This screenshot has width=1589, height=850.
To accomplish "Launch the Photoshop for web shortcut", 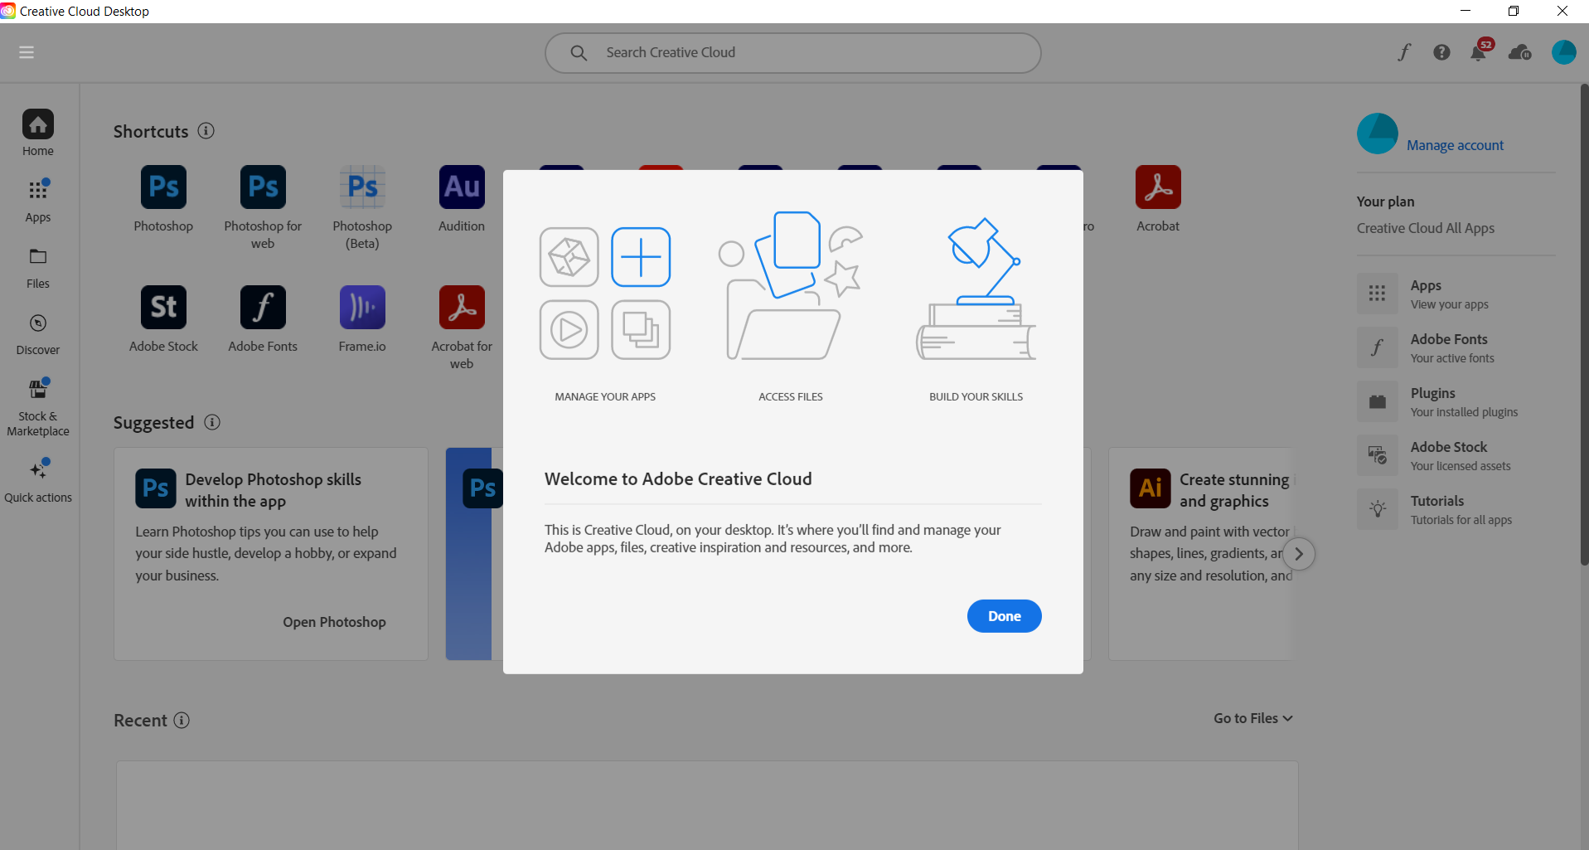I will point(263,187).
